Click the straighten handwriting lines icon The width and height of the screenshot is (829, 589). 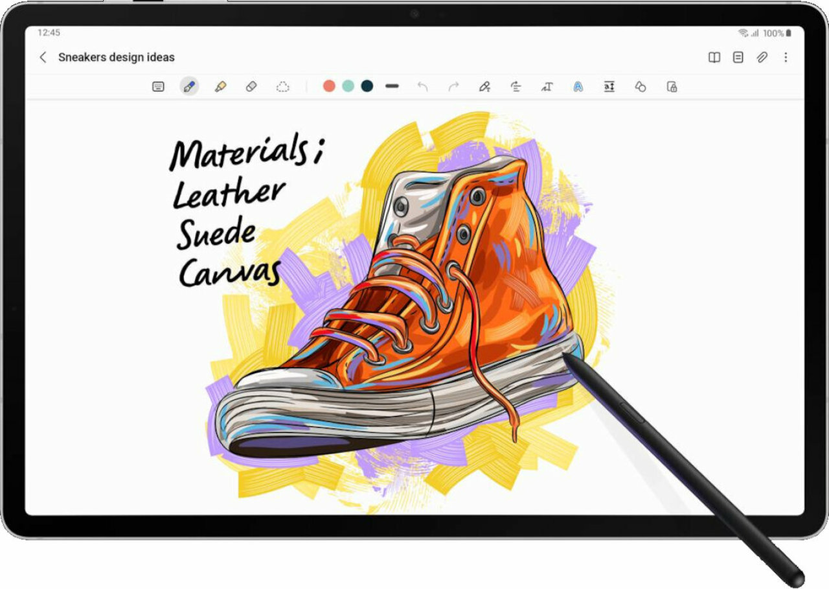(516, 86)
